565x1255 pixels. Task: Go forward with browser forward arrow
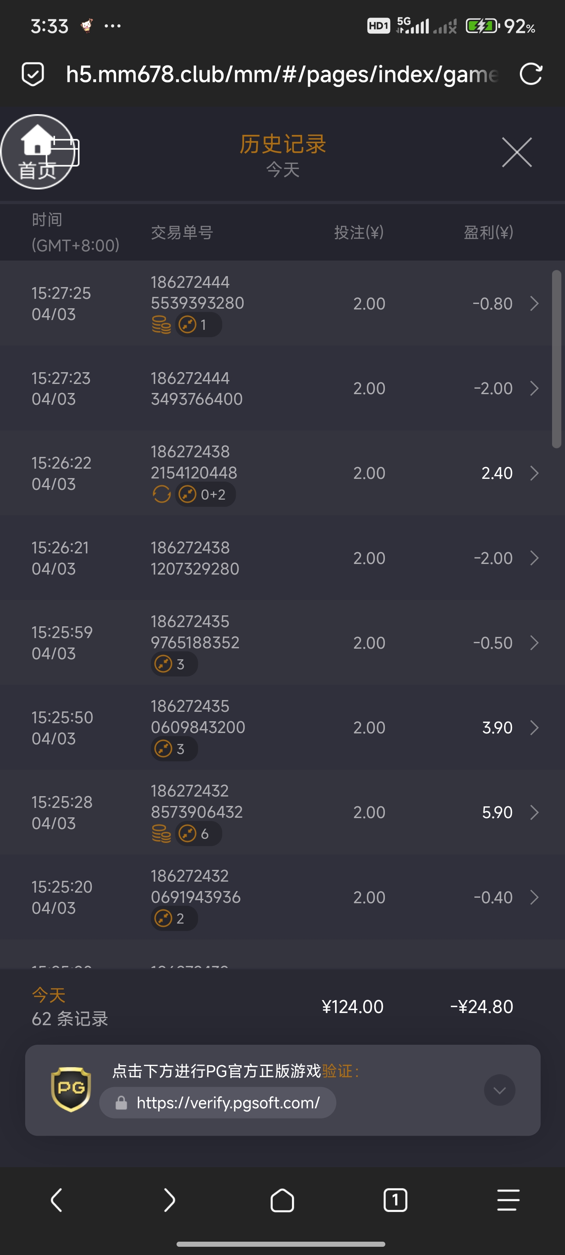point(169,1199)
